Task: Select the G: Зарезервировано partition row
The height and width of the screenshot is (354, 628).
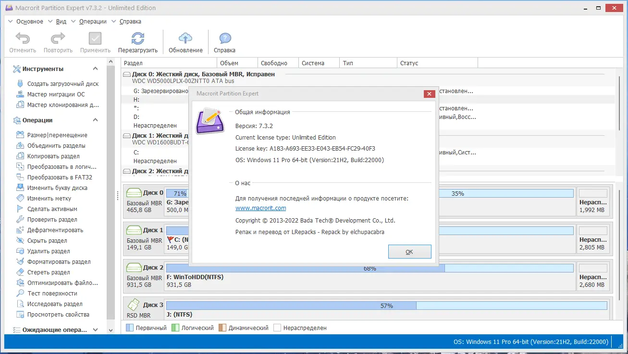Action: click(160, 91)
